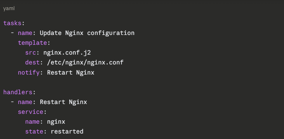Screen dimensions: 284x139
Task: Click the dash before the handler name
Action: [x=12, y=102]
